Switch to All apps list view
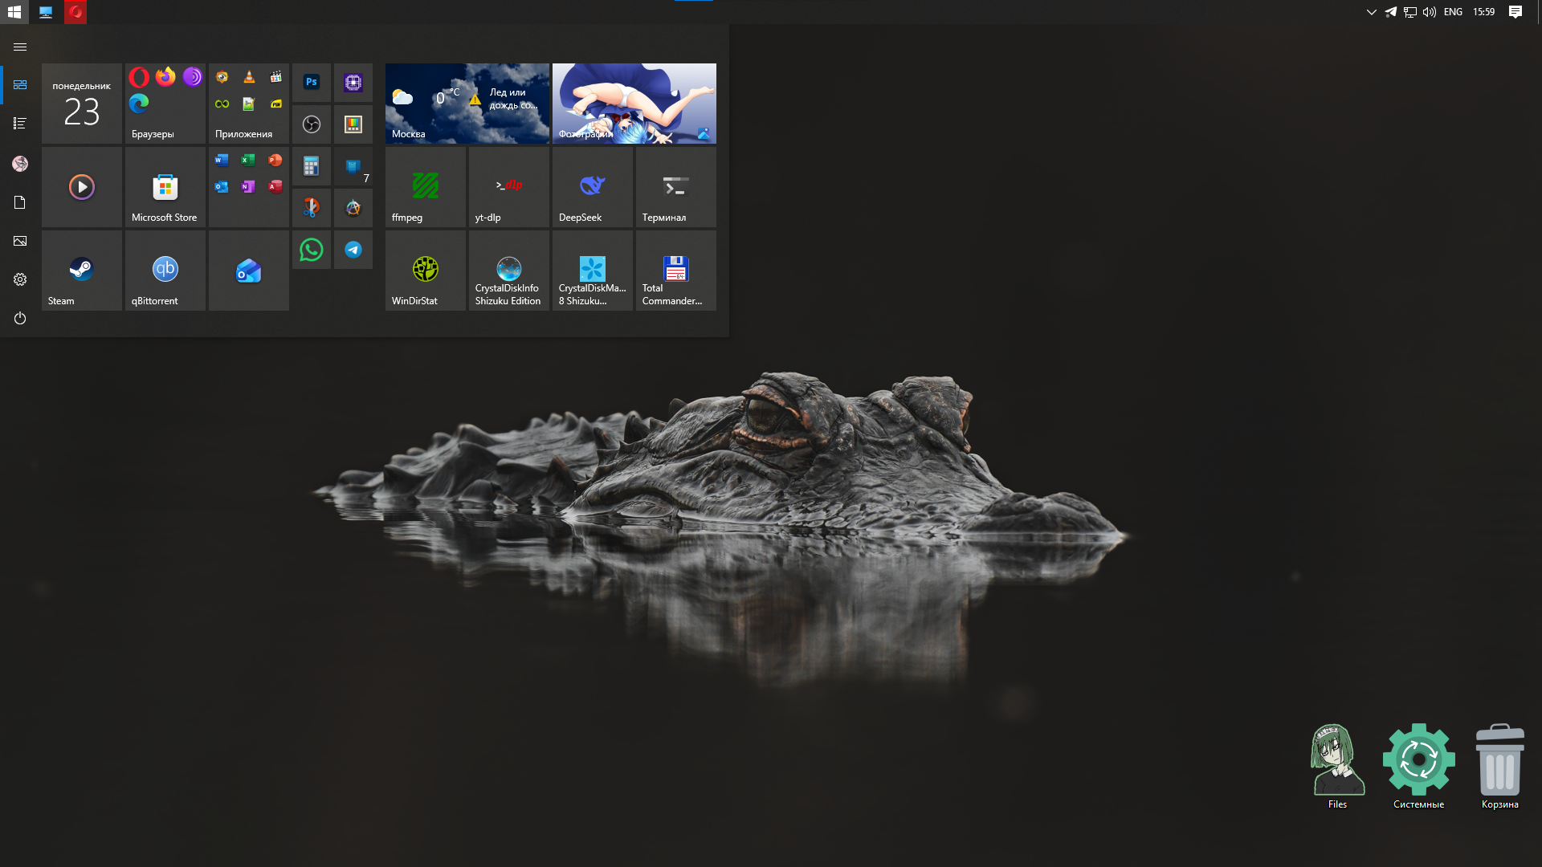 pos(20,124)
